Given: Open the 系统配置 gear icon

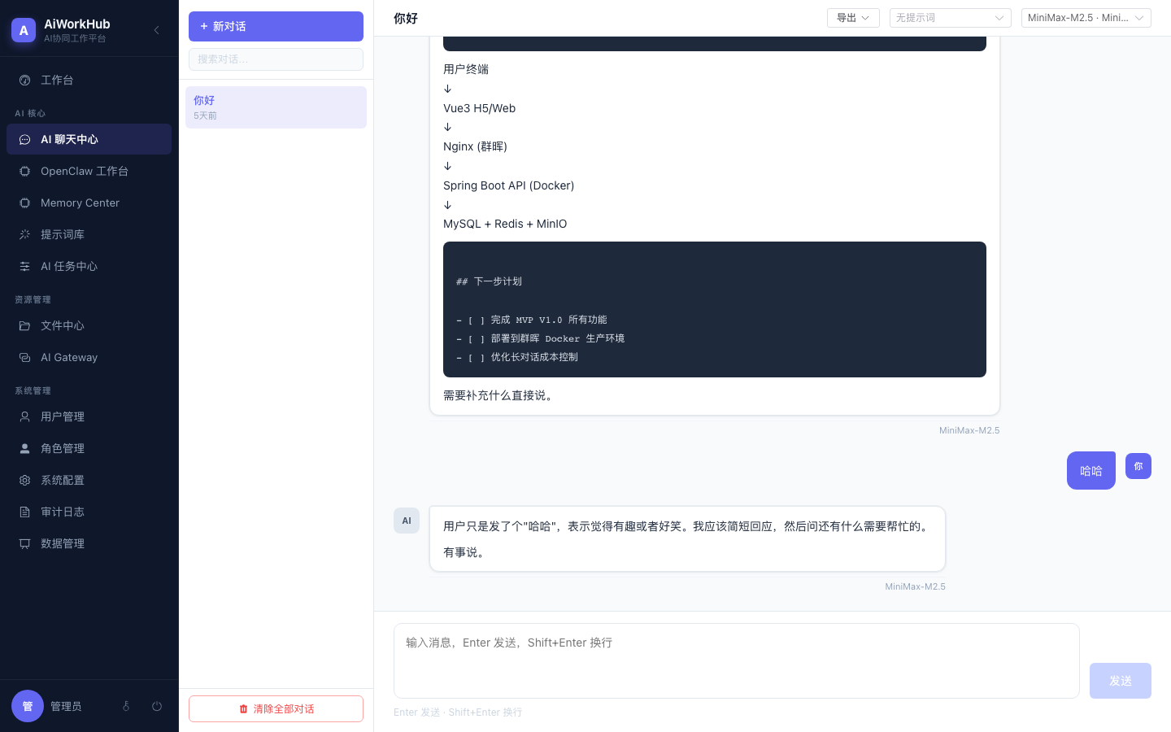Looking at the screenshot, I should (x=24, y=480).
